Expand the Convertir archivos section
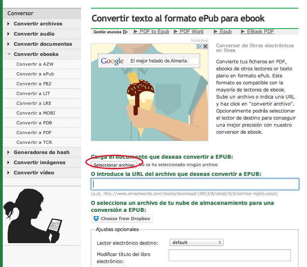This screenshot has width=307, height=267. [x=38, y=24]
